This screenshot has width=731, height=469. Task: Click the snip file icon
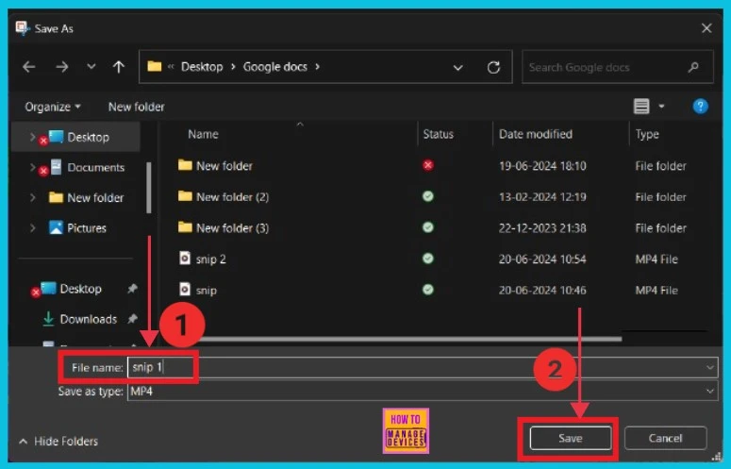pos(185,290)
